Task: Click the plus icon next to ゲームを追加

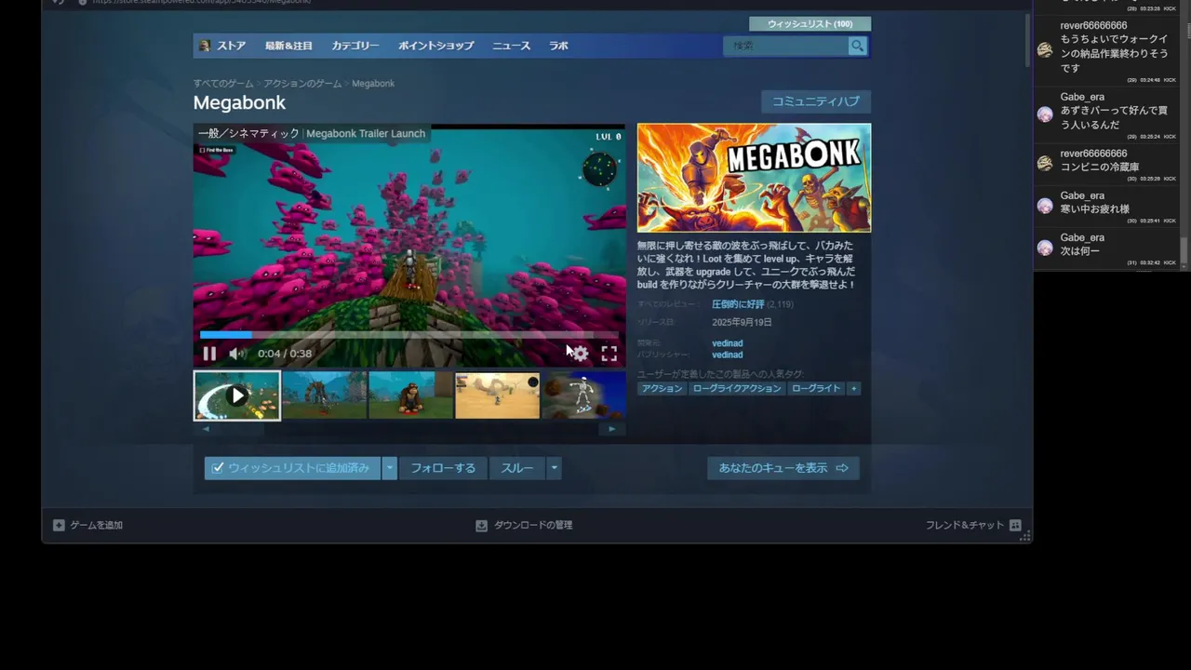Action: click(x=59, y=525)
